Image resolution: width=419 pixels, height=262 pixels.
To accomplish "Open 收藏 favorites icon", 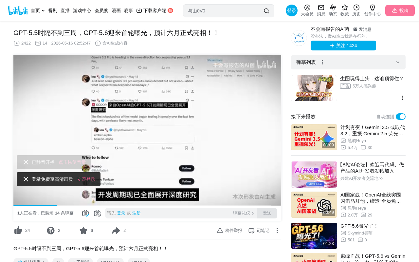I will coord(345,10).
